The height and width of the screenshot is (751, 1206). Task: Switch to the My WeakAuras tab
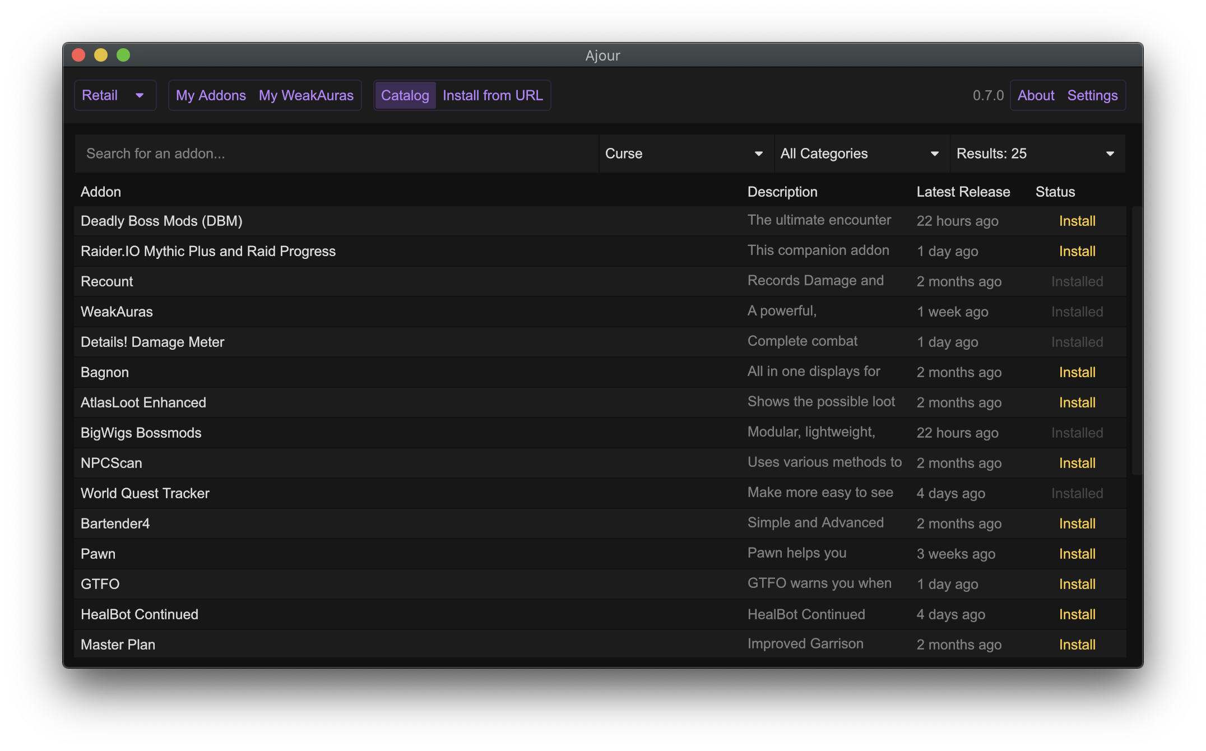pyautogui.click(x=306, y=95)
